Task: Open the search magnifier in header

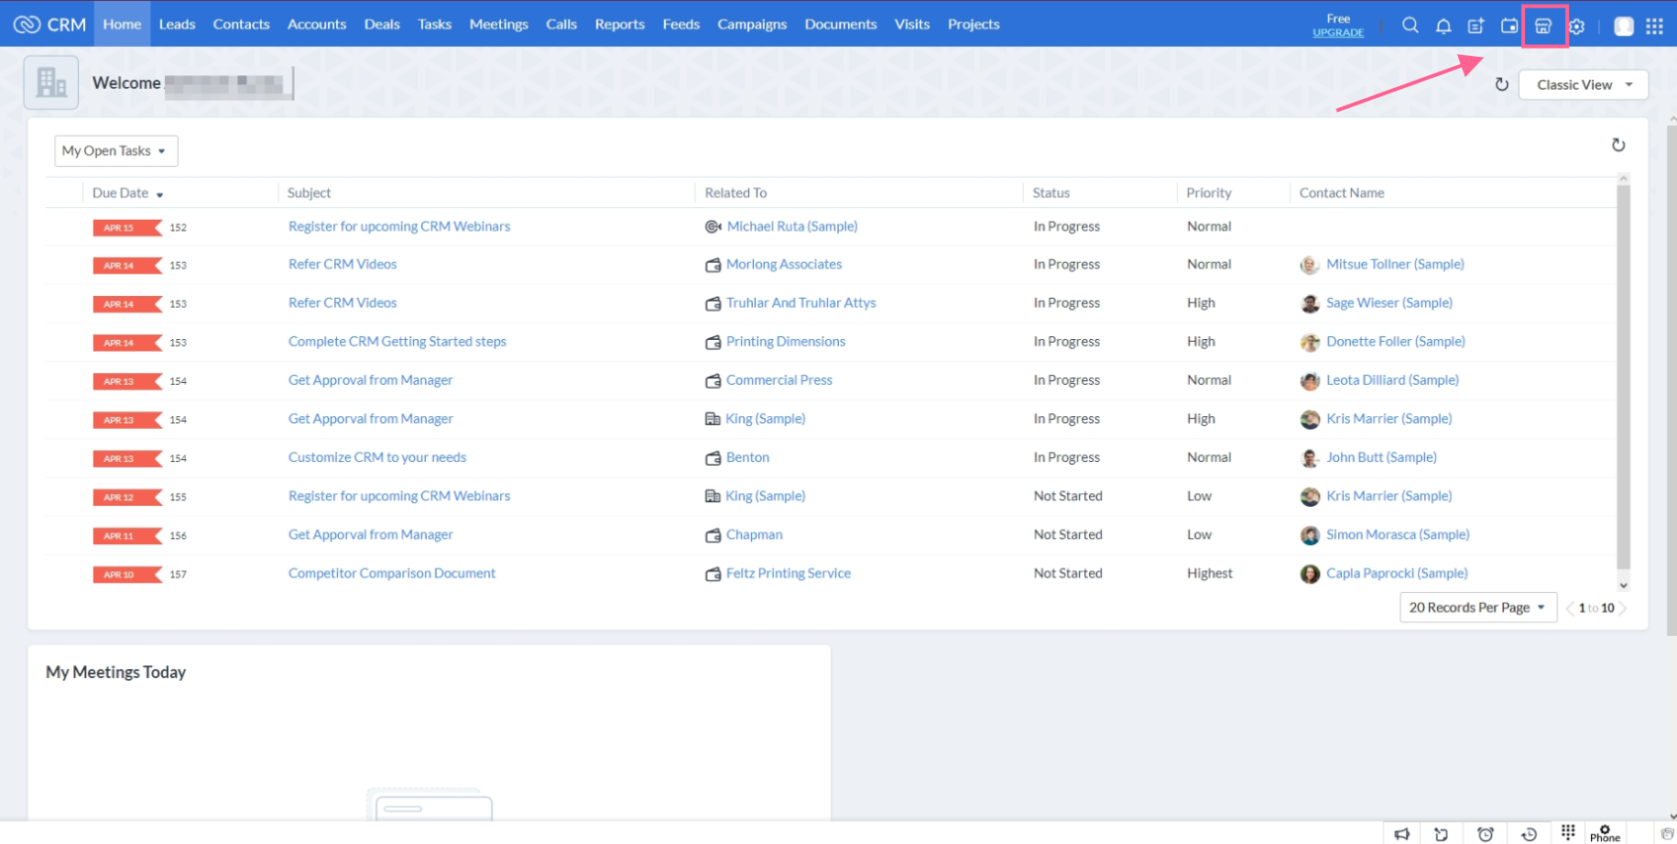Action: click(x=1410, y=26)
